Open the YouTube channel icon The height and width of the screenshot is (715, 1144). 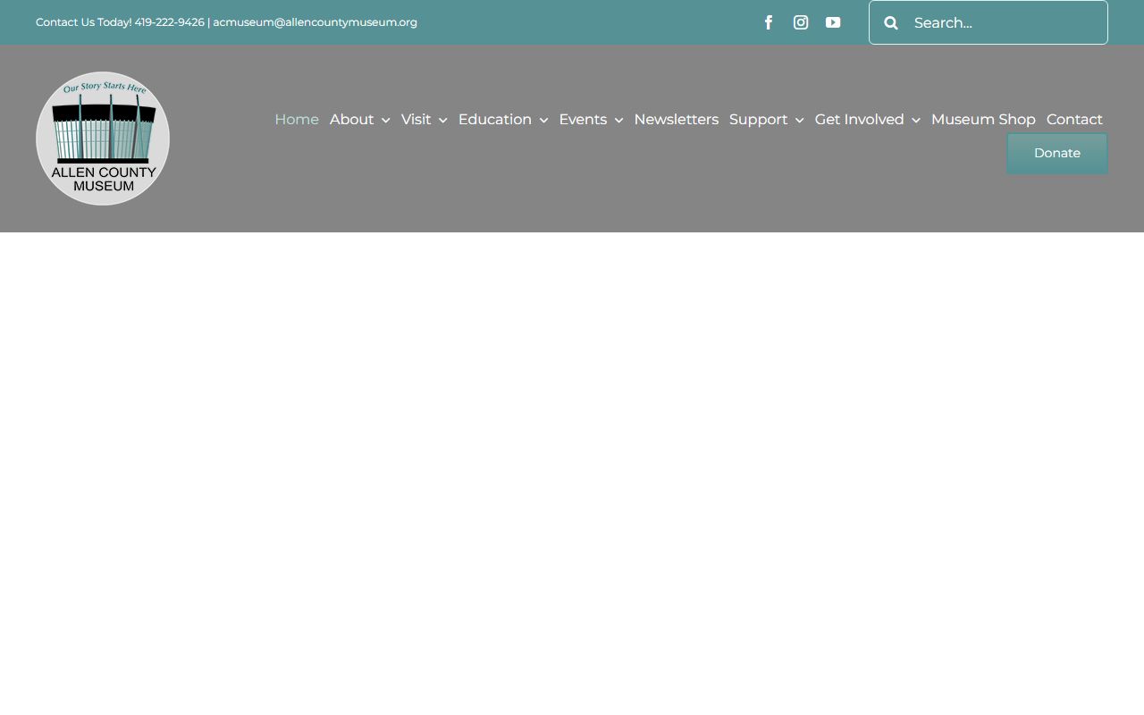(x=833, y=22)
